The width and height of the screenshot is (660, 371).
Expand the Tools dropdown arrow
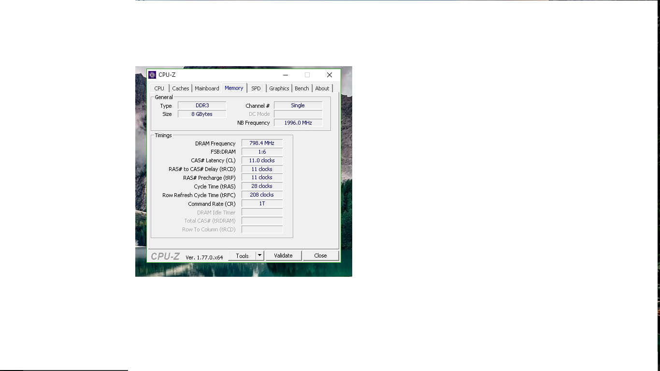coord(259,256)
